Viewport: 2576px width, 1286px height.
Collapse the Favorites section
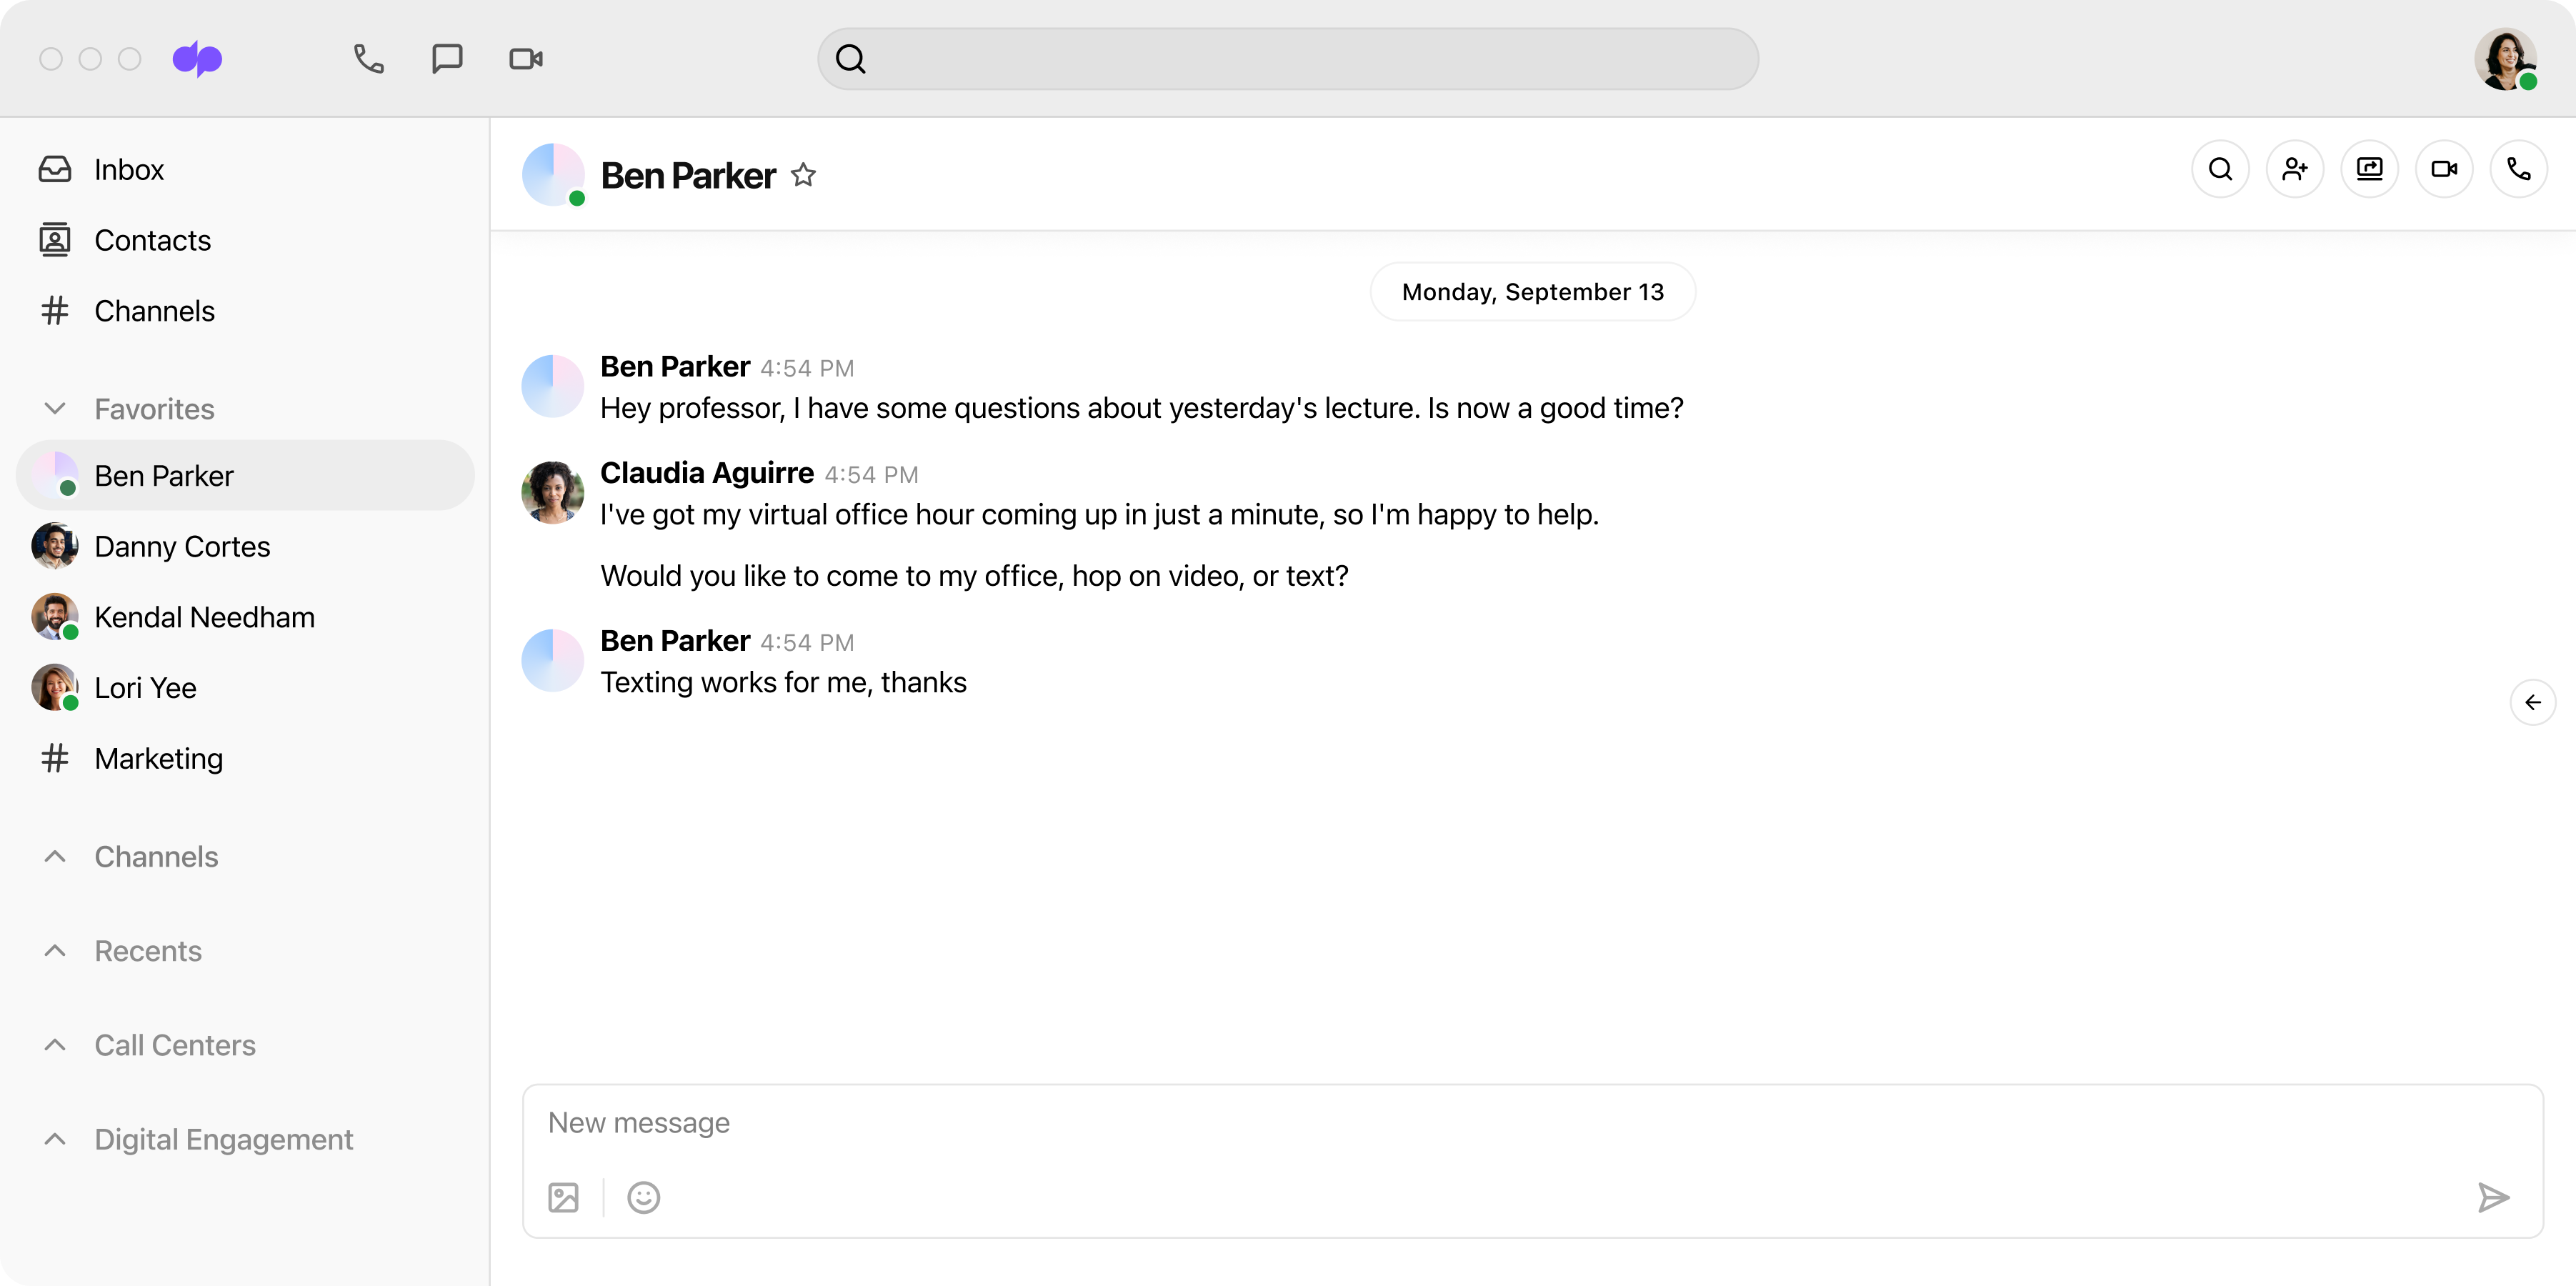coord(55,408)
